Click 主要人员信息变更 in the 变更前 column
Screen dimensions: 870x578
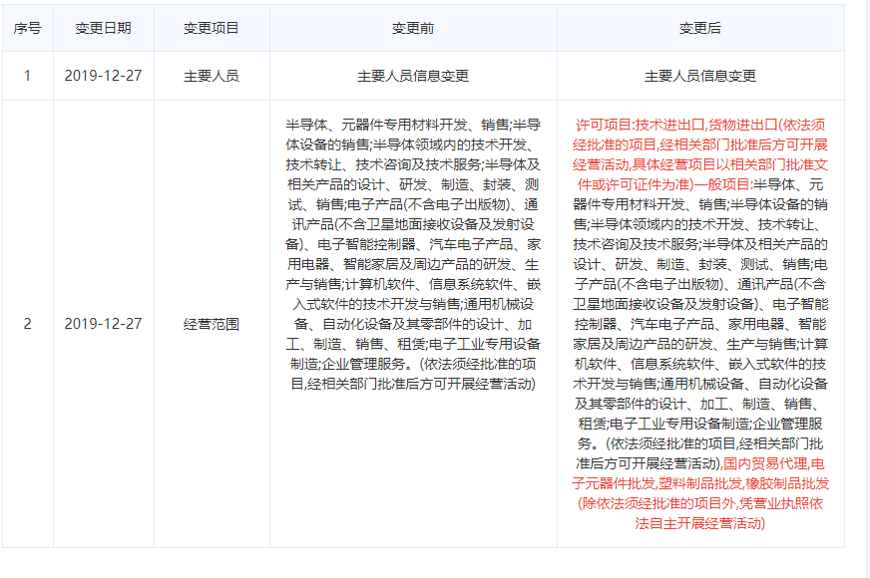[413, 76]
